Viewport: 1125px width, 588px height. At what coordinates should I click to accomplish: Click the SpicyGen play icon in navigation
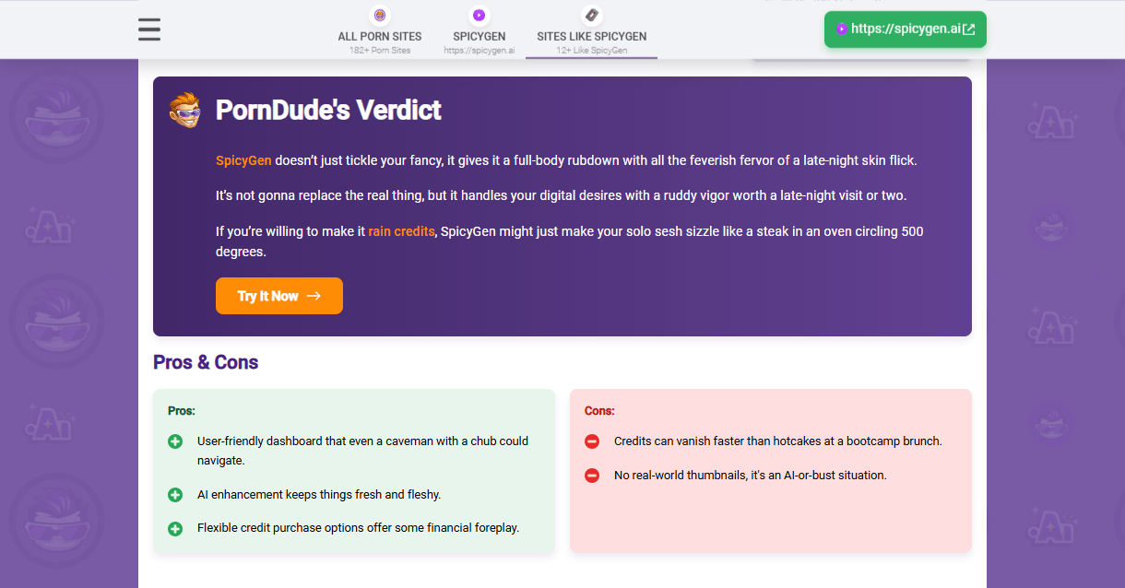(x=479, y=15)
